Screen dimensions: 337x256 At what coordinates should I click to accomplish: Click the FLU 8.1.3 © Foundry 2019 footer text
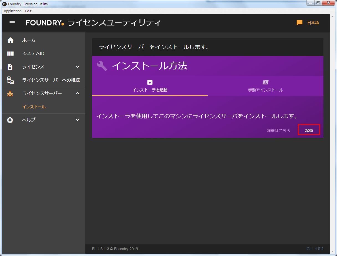pyautogui.click(x=115, y=249)
